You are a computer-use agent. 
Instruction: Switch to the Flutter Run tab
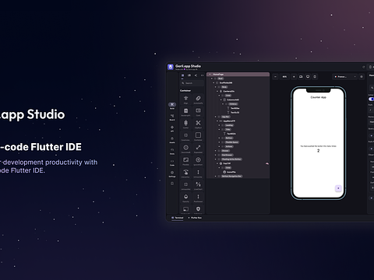coord(195,218)
